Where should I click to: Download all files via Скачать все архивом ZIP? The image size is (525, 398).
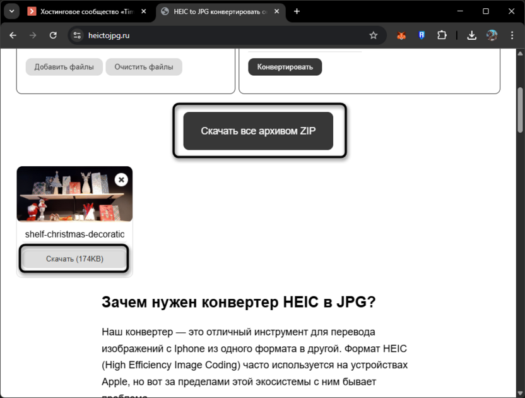257,131
